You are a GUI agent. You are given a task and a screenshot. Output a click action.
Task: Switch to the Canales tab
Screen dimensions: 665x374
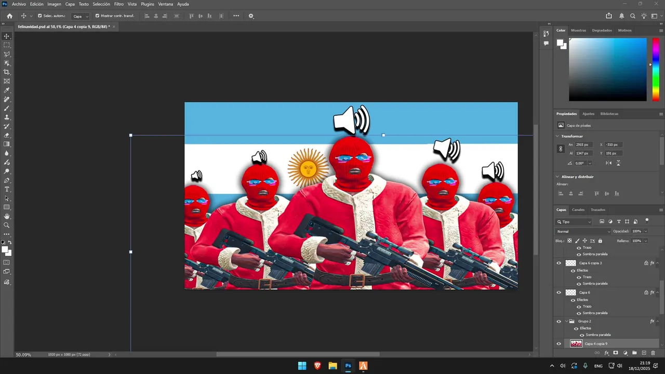[x=578, y=210]
